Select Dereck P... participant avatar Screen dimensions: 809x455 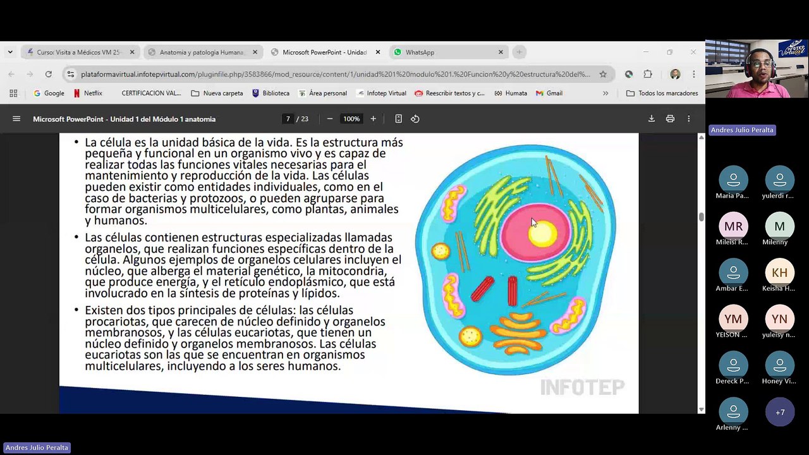pos(733,365)
